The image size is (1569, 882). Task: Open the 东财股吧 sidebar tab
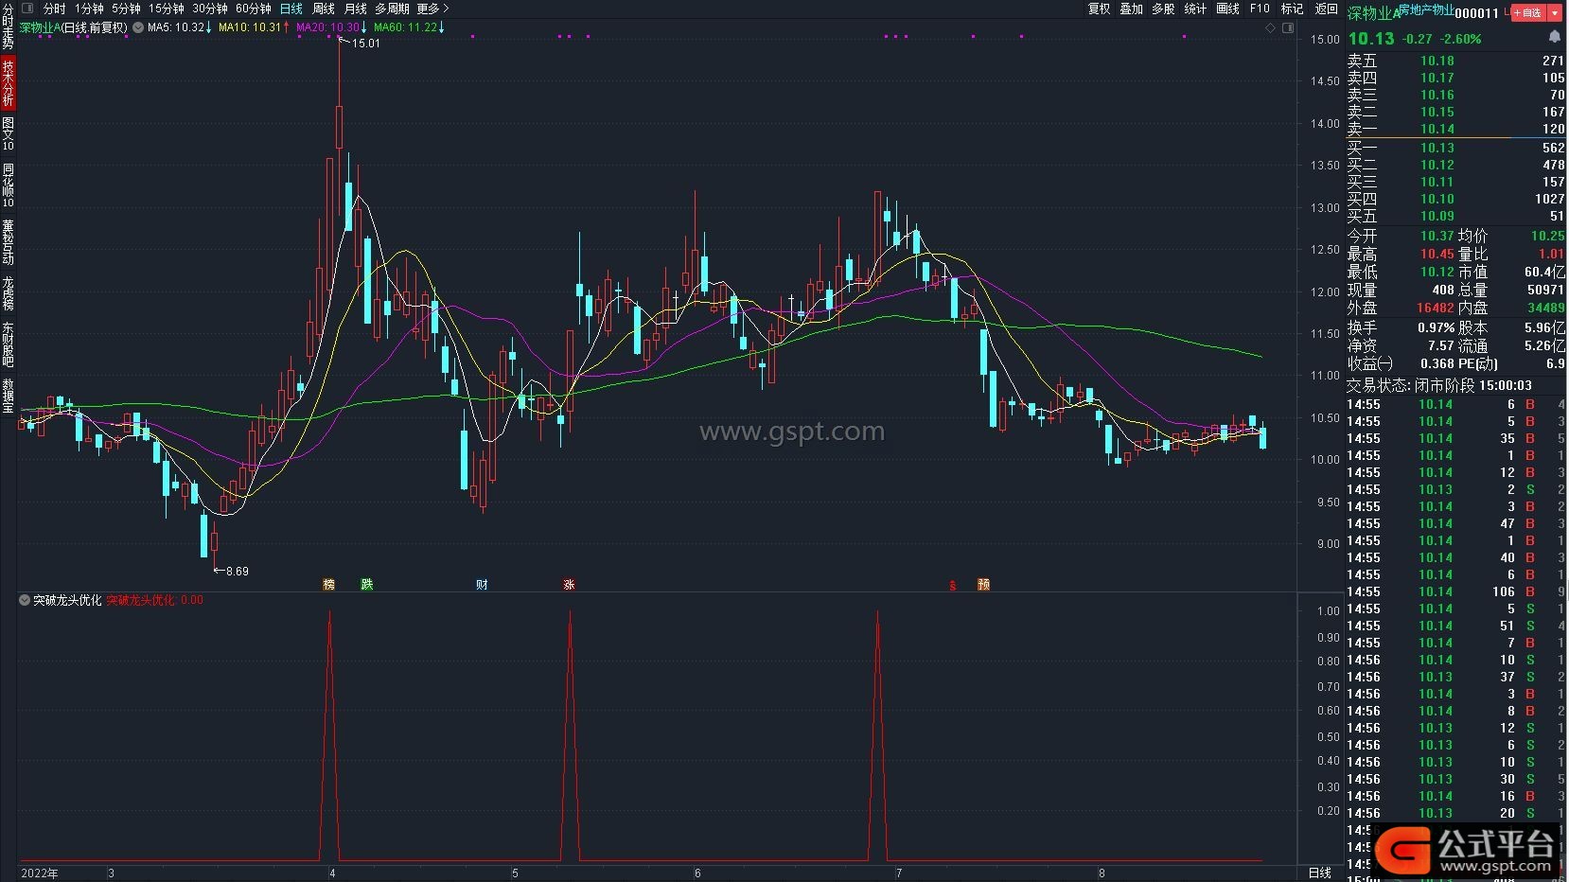[x=8, y=345]
